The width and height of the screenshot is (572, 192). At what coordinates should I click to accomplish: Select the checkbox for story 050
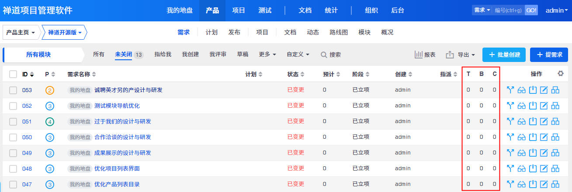click(x=13, y=137)
